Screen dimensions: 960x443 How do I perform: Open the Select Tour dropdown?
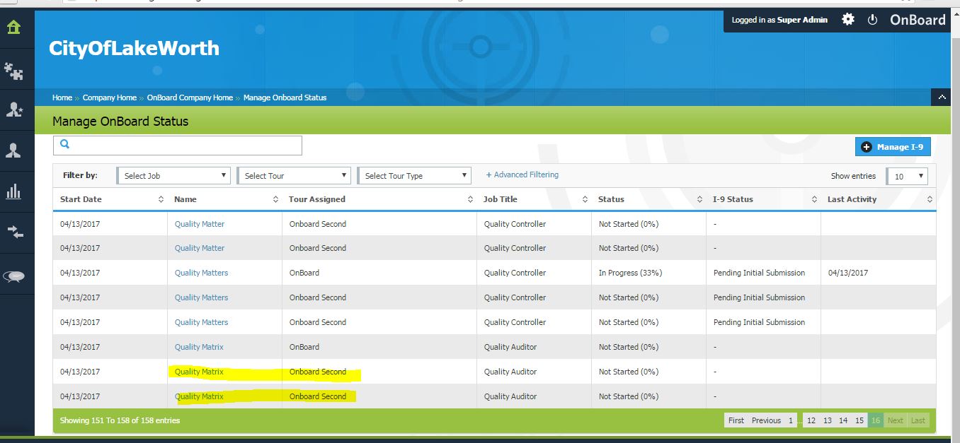pyautogui.click(x=294, y=176)
